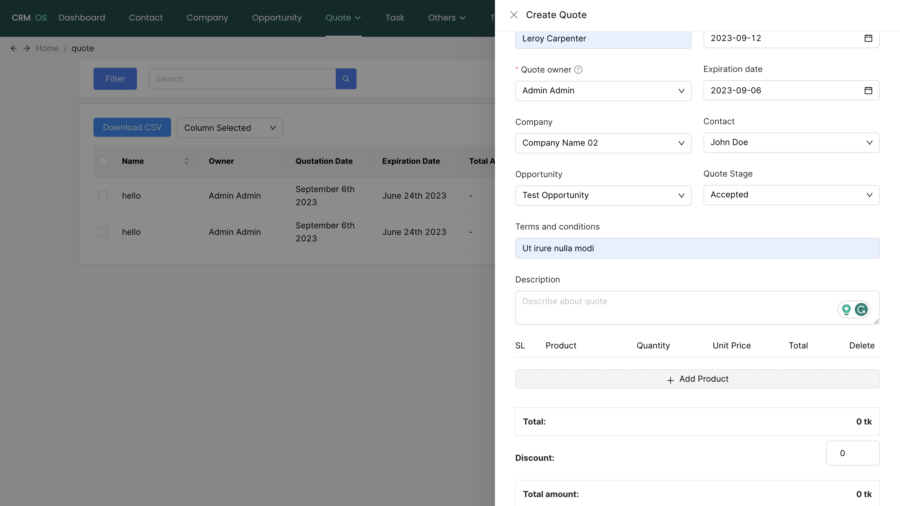This screenshot has width=900, height=506.
Task: Sort the Name column
Action: [x=186, y=161]
